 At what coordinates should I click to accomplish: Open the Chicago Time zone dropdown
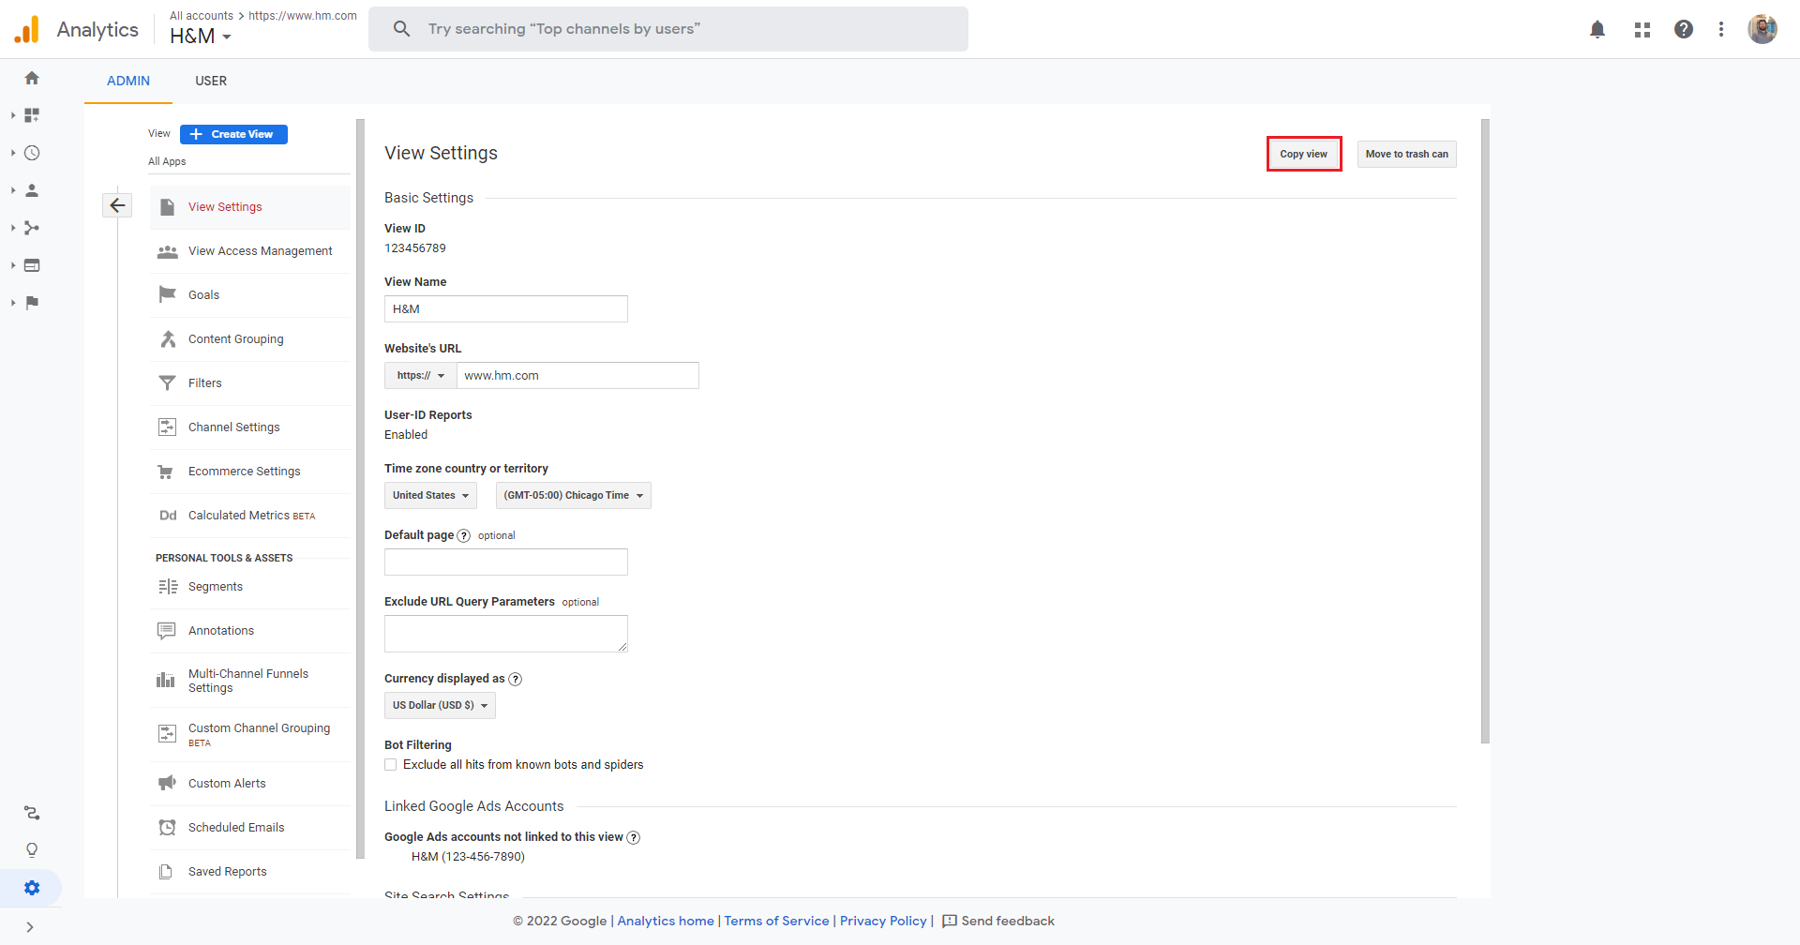tap(573, 495)
